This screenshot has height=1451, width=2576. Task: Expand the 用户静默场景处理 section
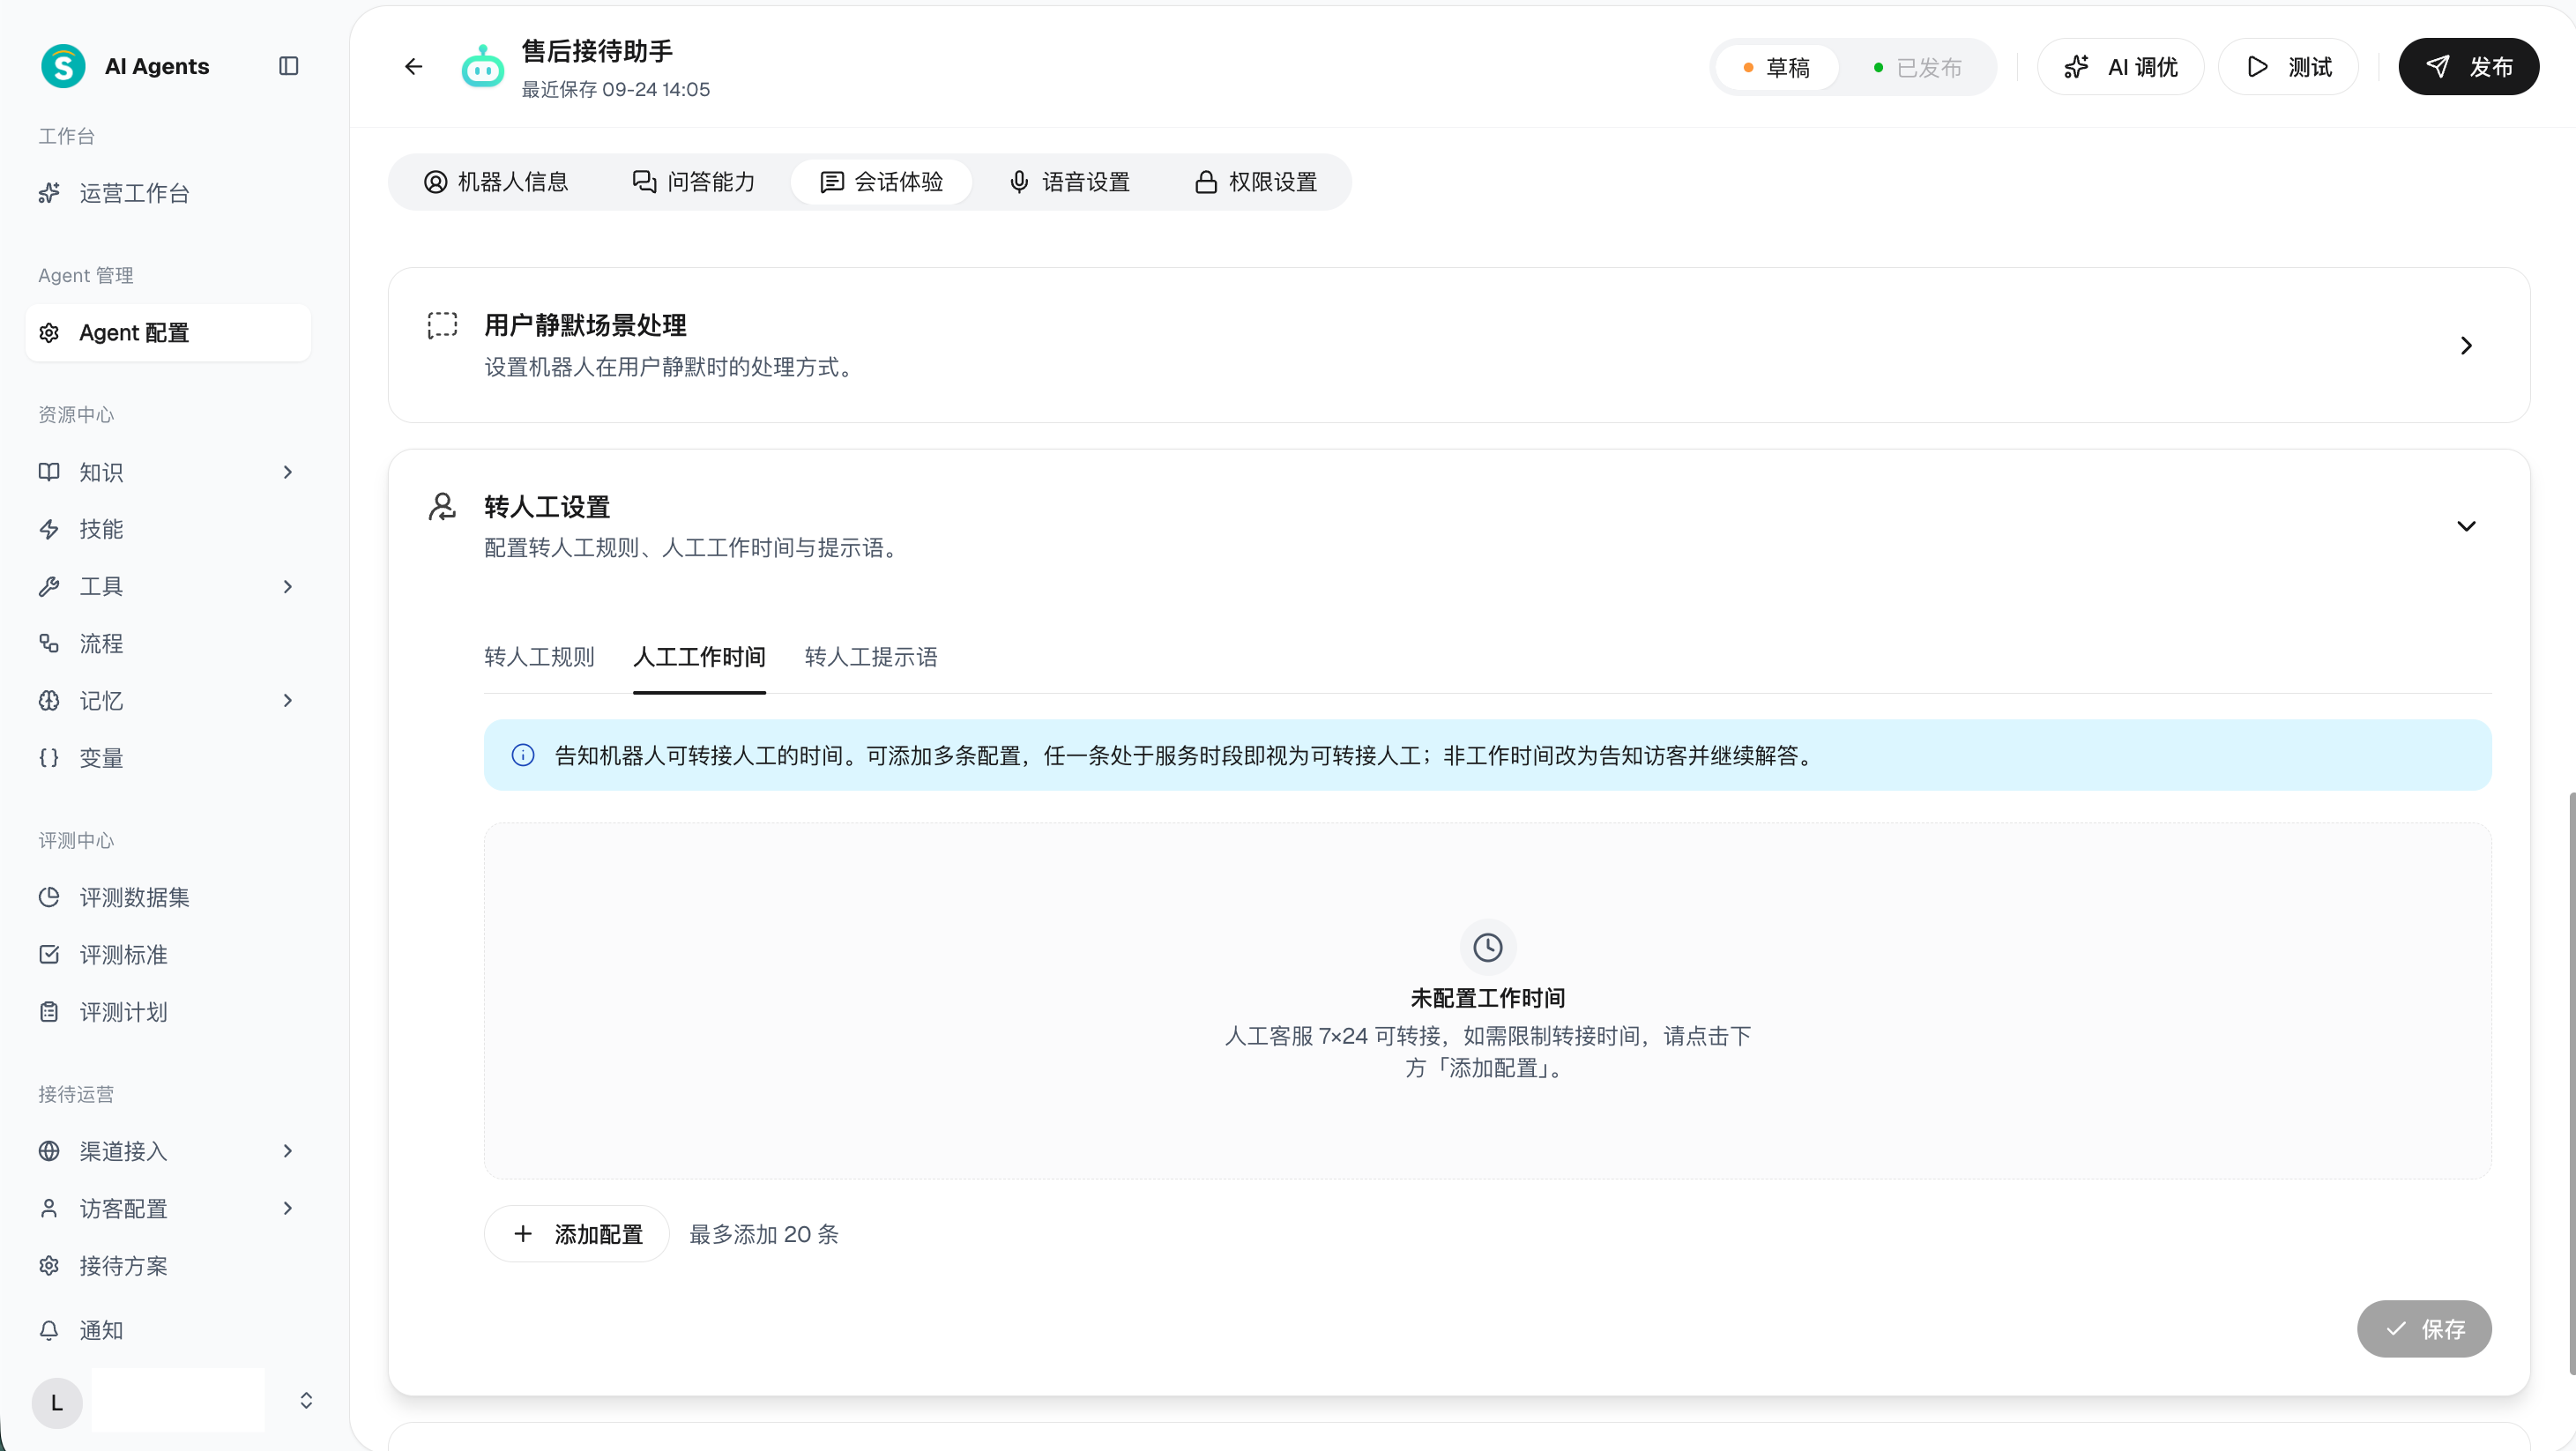[x=2466, y=345]
